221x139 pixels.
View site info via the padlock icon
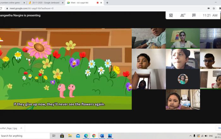[7, 9]
